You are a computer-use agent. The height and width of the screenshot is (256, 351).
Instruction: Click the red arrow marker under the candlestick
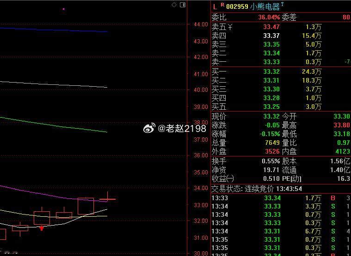point(42,228)
